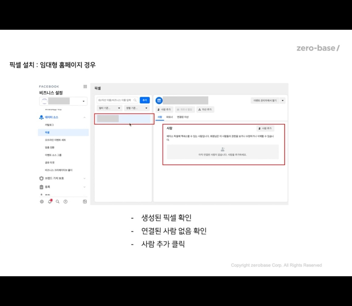352x306 pixels.
Task: Toggle the sidebar collapse panel icon
Action: (85, 202)
